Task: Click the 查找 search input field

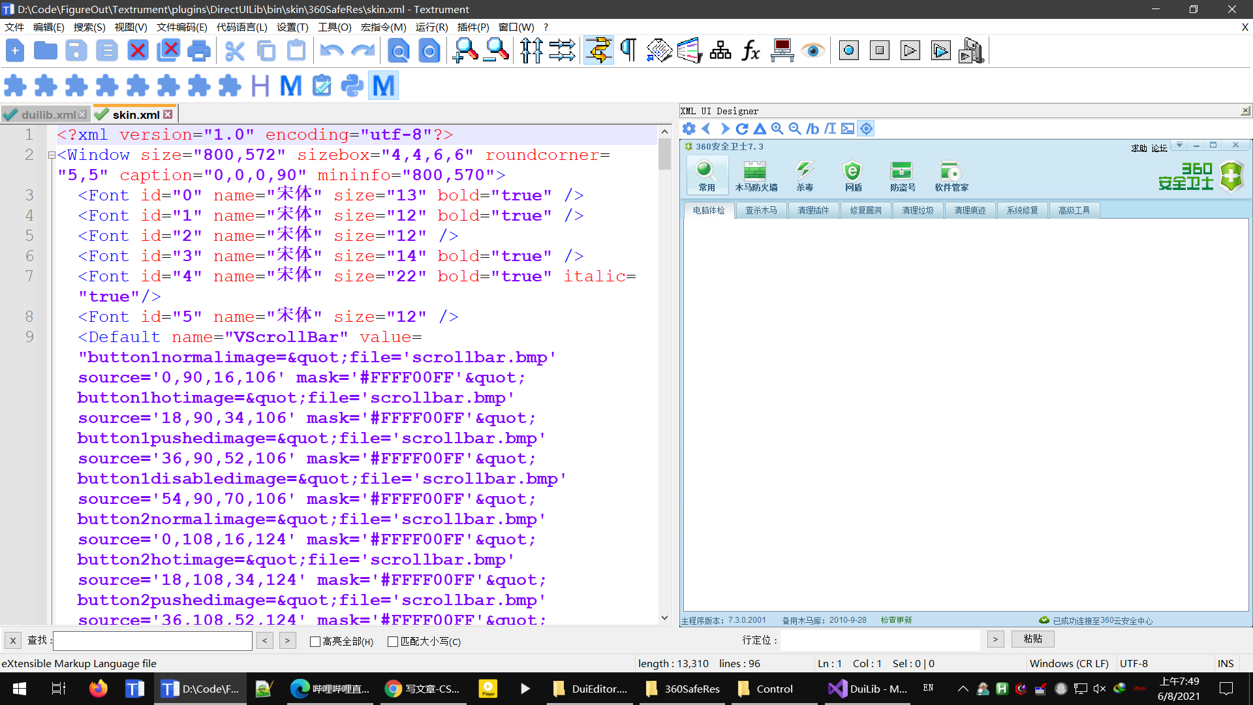Action: tap(153, 641)
